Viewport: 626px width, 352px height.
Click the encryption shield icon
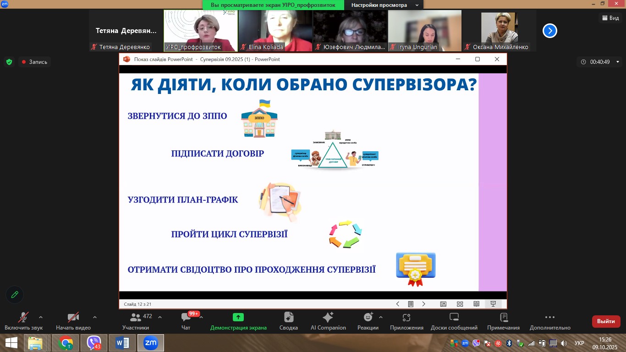pyautogui.click(x=9, y=62)
